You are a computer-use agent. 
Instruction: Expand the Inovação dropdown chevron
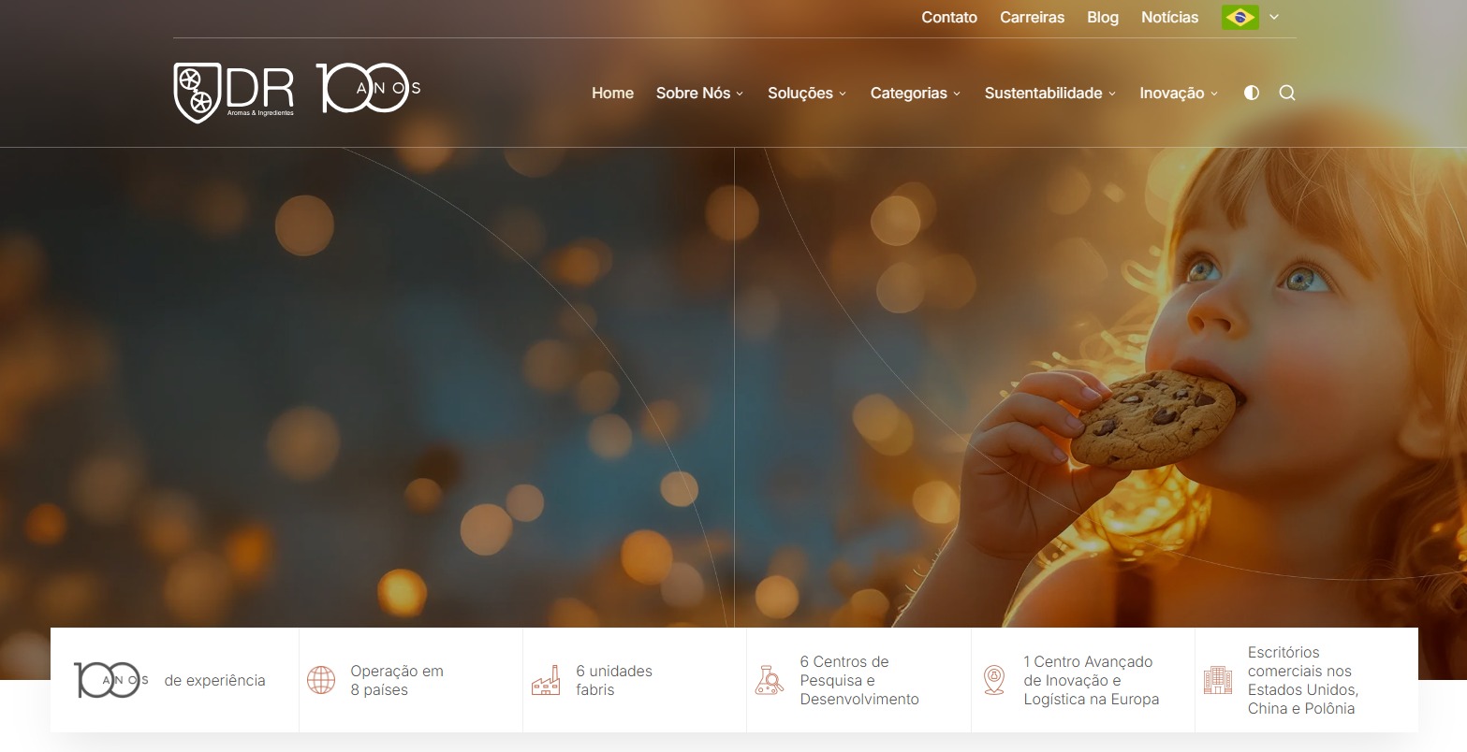click(1214, 94)
